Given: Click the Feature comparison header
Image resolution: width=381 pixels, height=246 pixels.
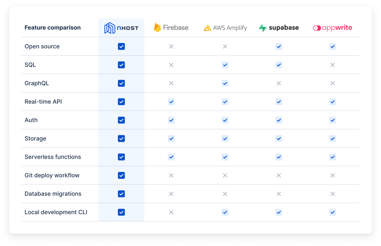Looking at the screenshot, I should click(x=53, y=28).
